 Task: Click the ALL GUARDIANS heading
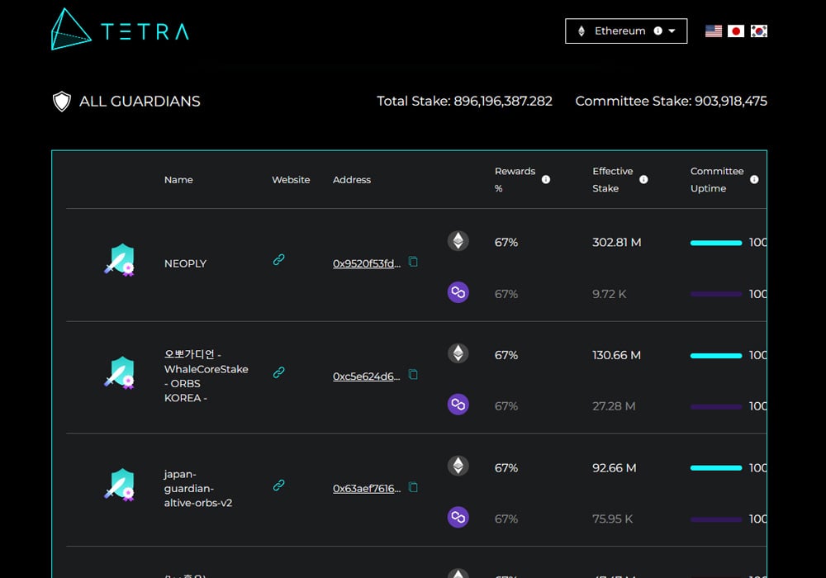point(140,101)
